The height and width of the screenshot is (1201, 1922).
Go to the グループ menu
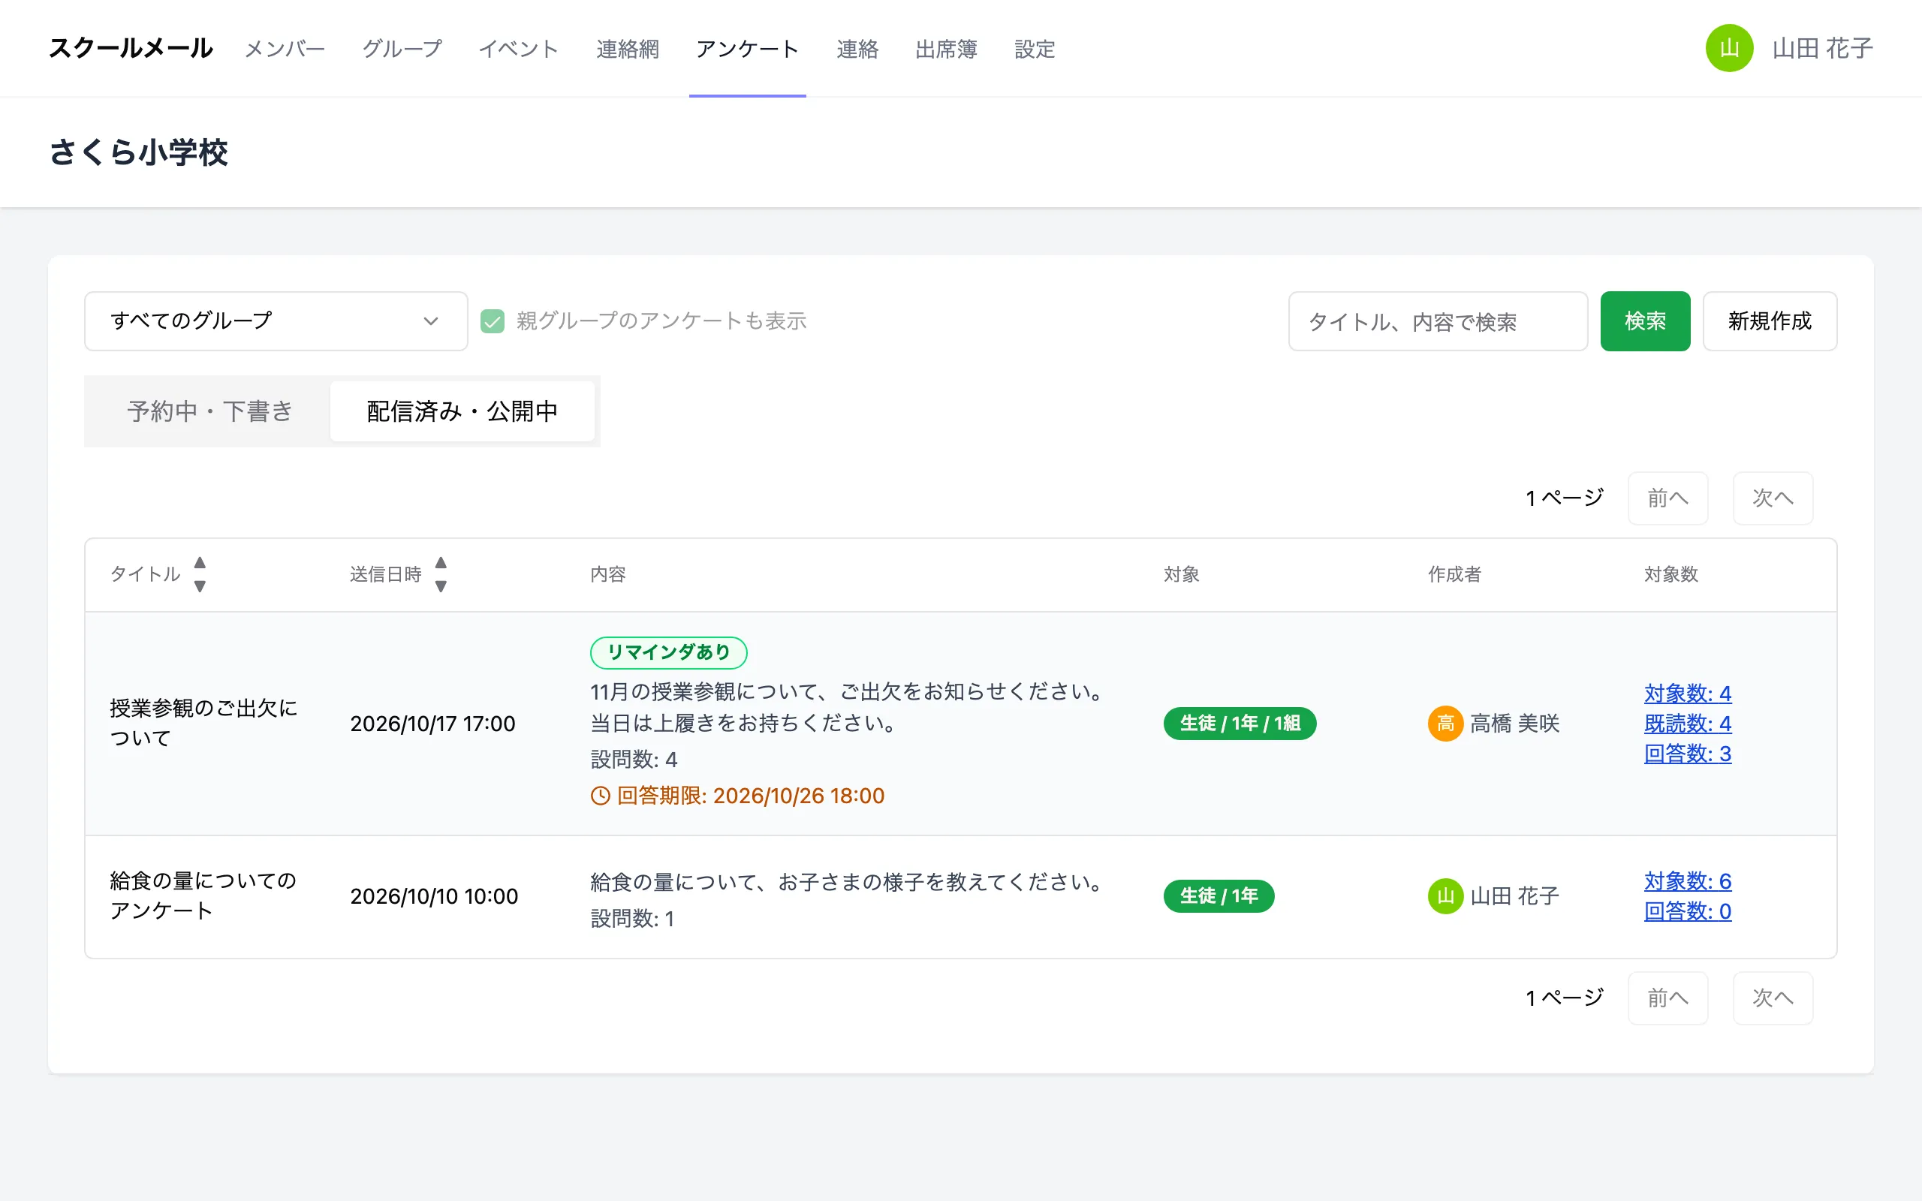(x=402, y=49)
